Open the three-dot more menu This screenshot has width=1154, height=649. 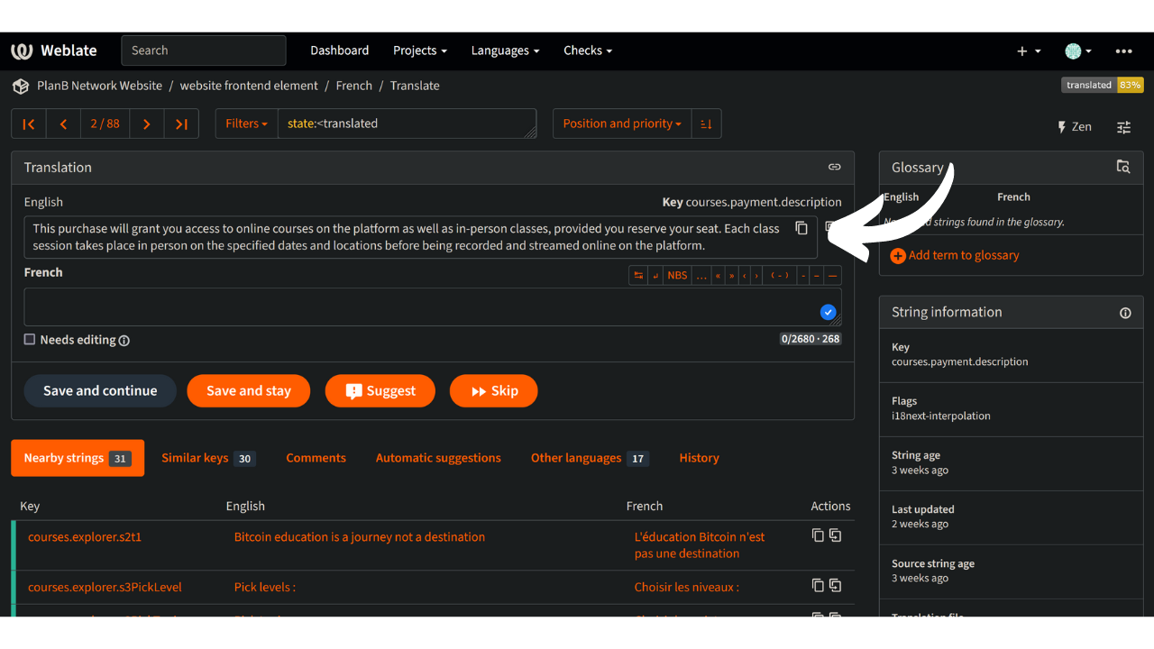click(1123, 51)
